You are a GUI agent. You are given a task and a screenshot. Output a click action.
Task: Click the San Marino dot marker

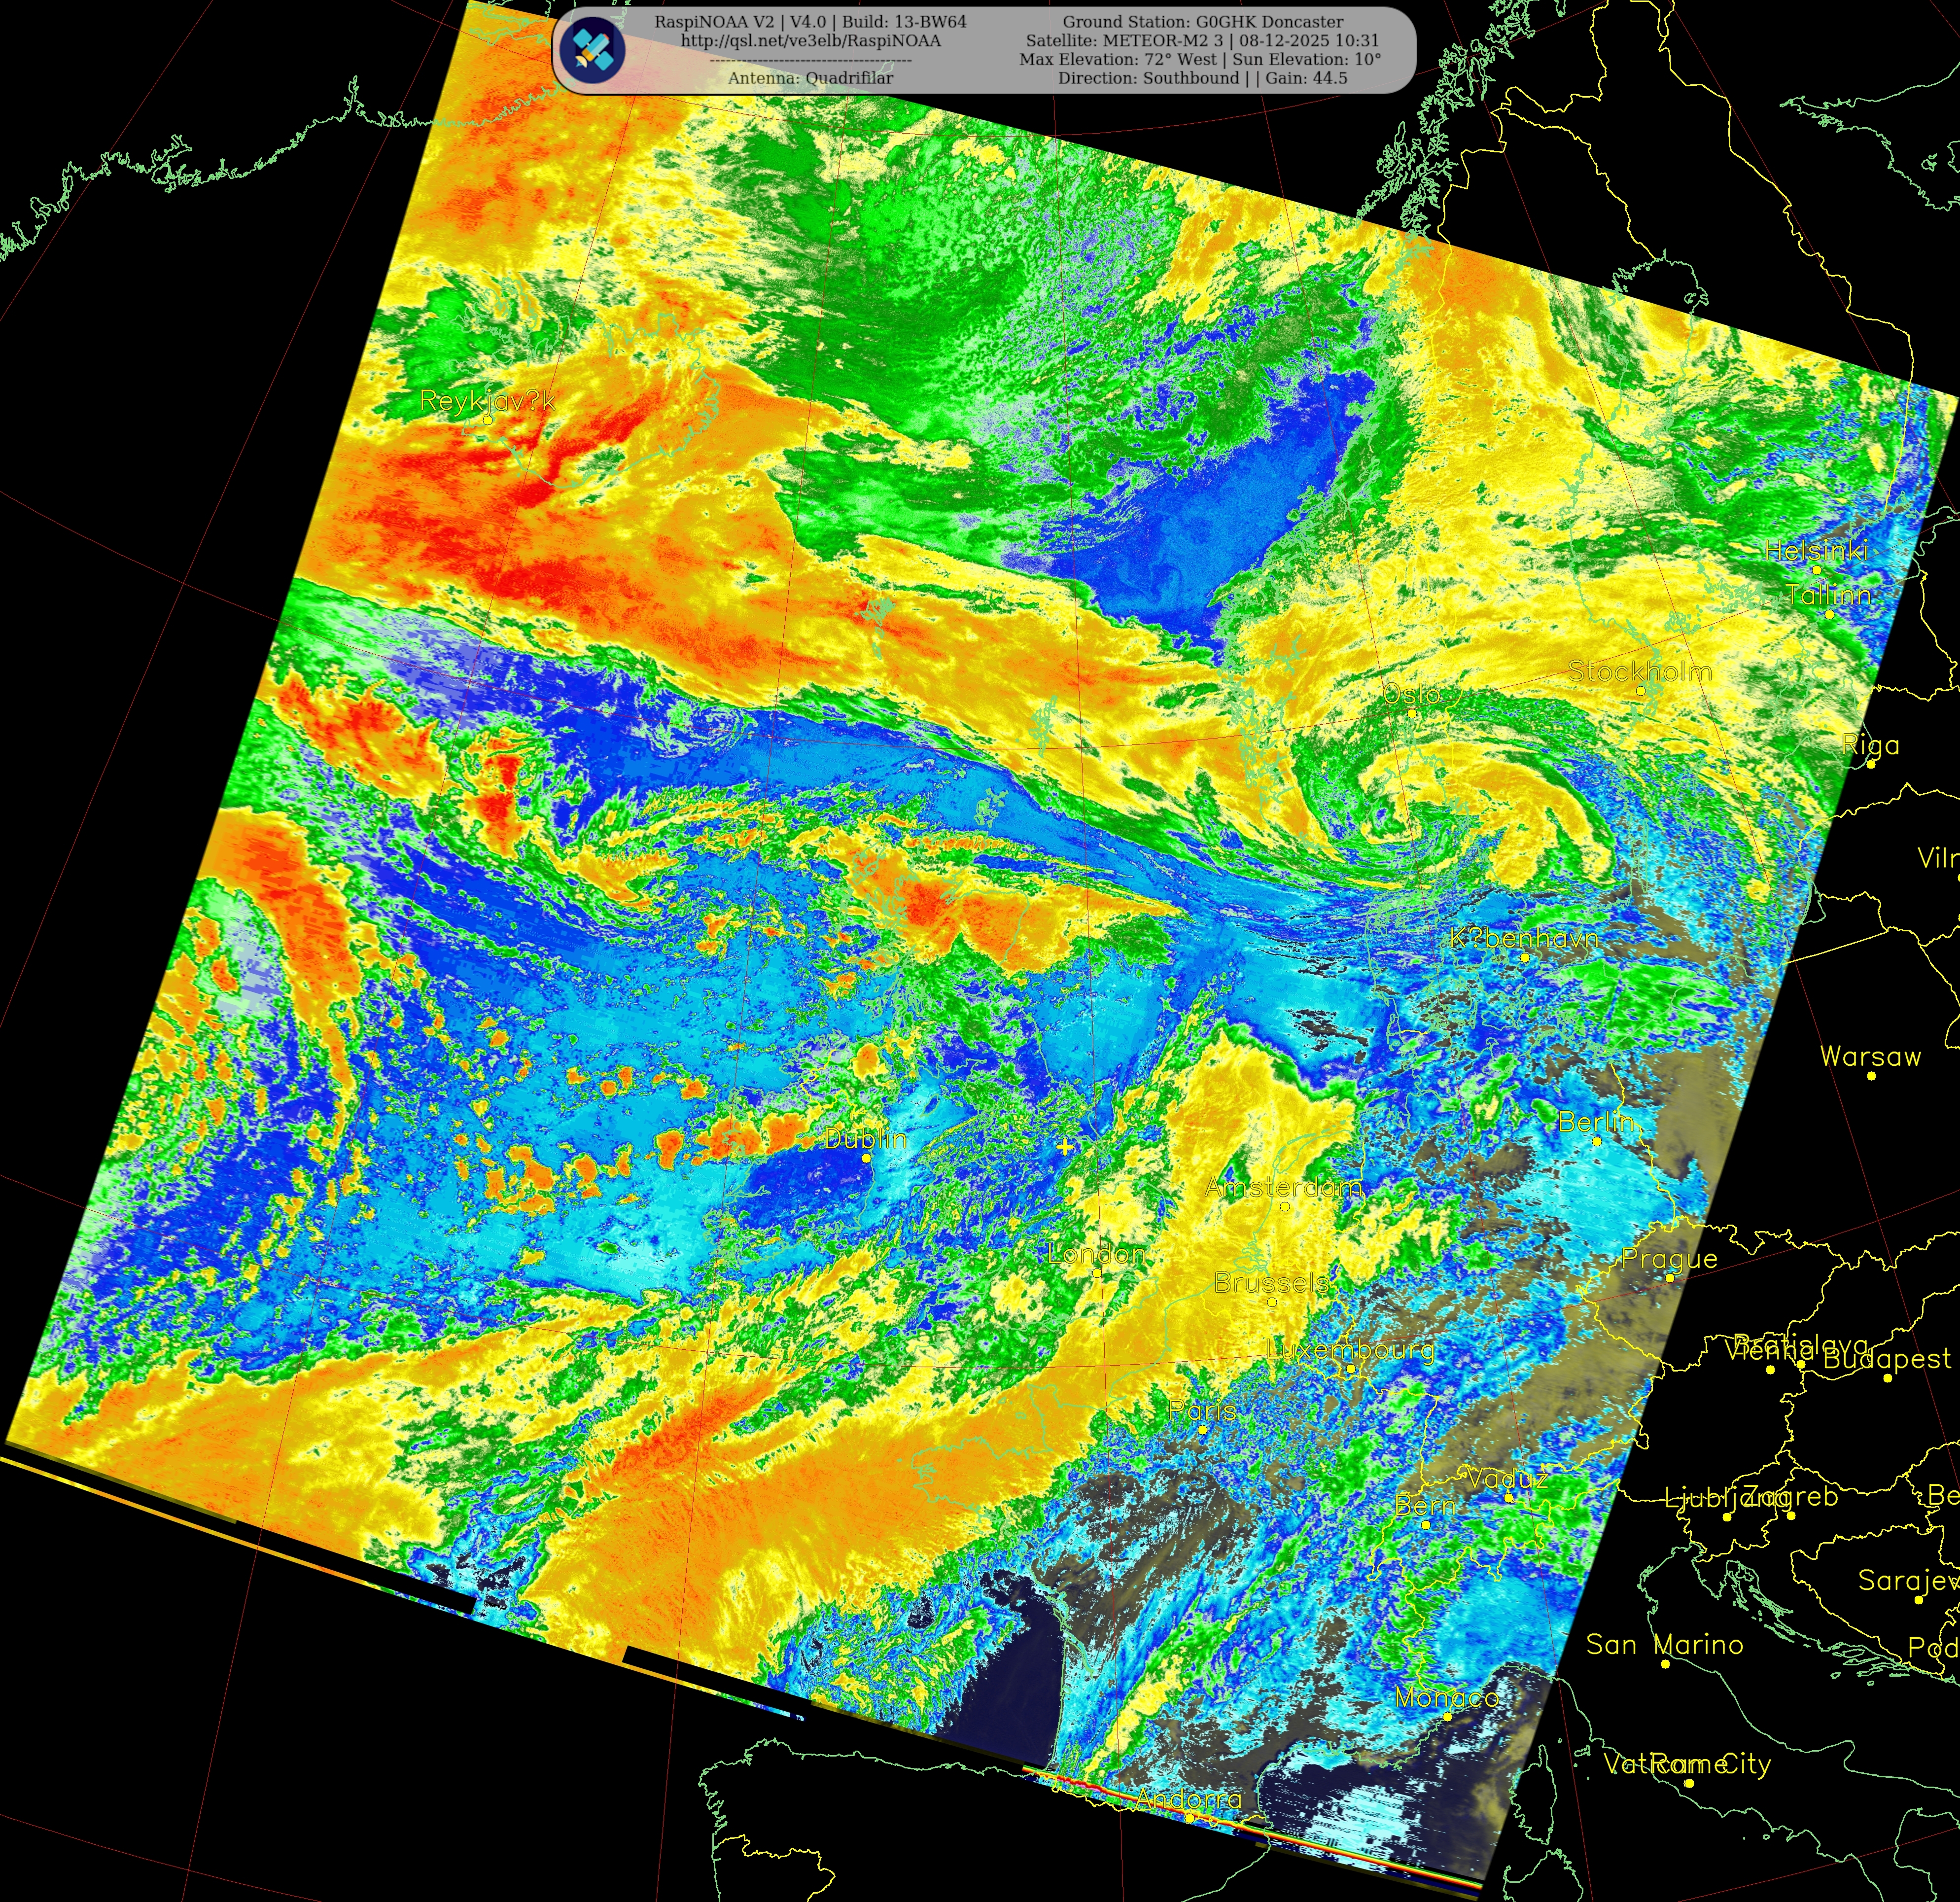pyautogui.click(x=1665, y=1664)
